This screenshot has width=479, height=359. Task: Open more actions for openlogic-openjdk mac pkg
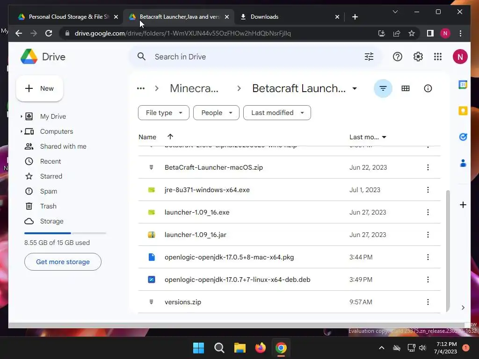428,257
